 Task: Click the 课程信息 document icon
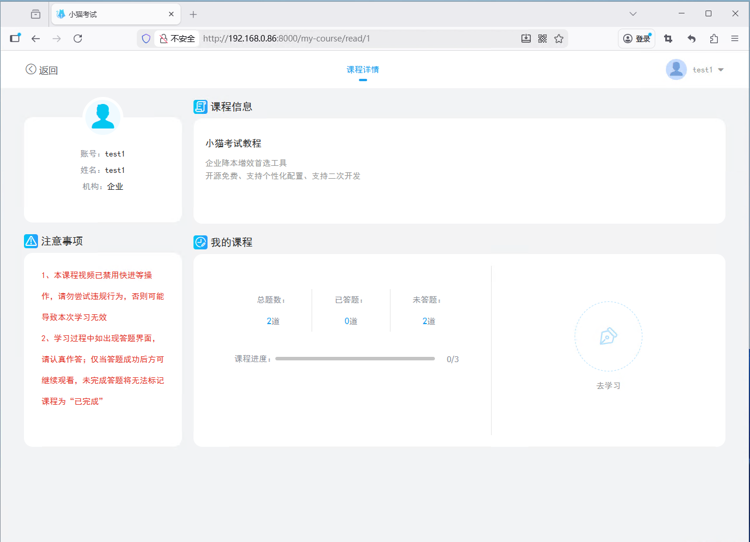coord(201,107)
